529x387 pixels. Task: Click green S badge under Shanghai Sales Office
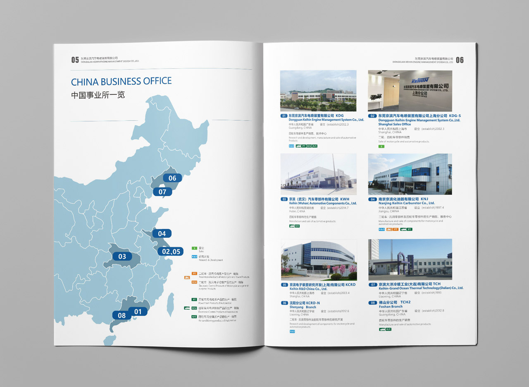[381, 146]
